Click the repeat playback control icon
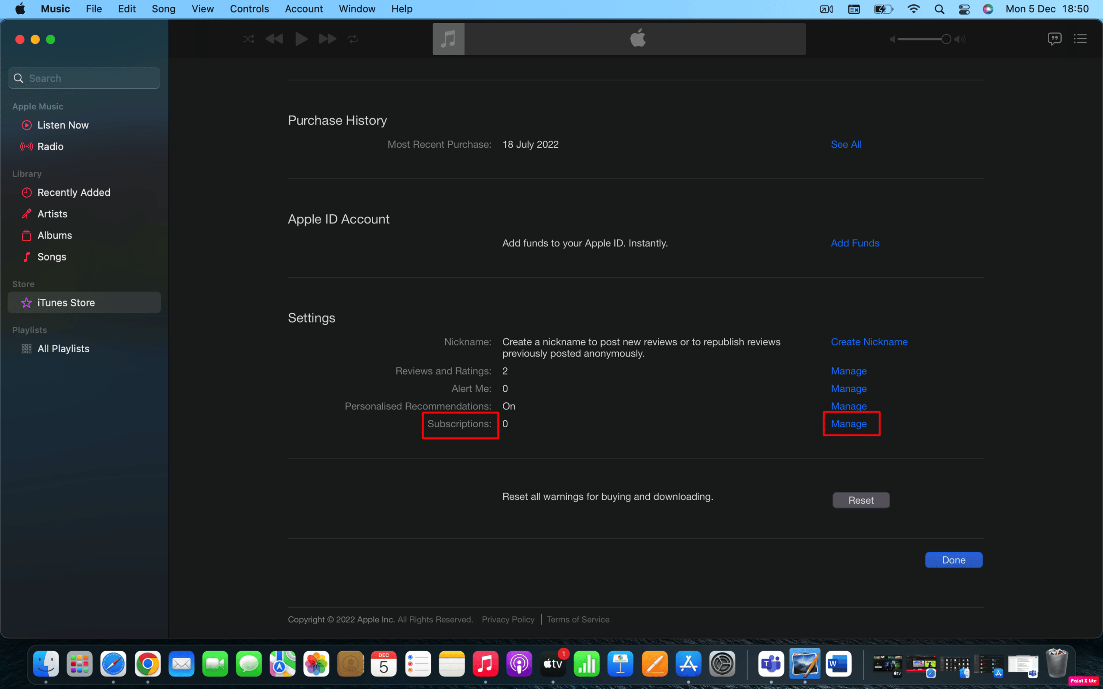The width and height of the screenshot is (1103, 689). click(353, 38)
